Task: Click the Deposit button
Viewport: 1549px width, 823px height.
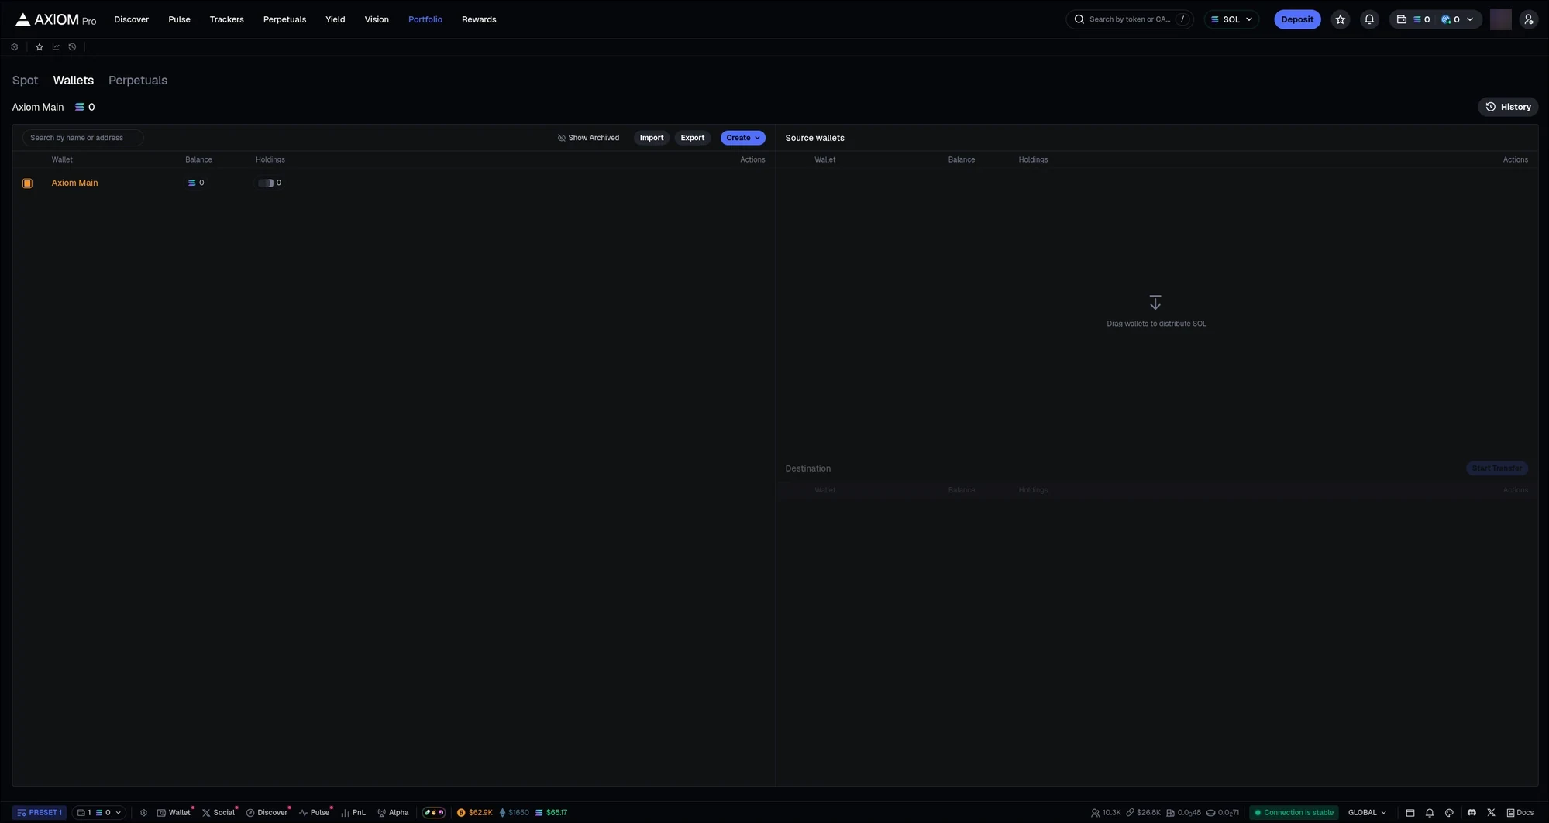Action: (x=1297, y=19)
